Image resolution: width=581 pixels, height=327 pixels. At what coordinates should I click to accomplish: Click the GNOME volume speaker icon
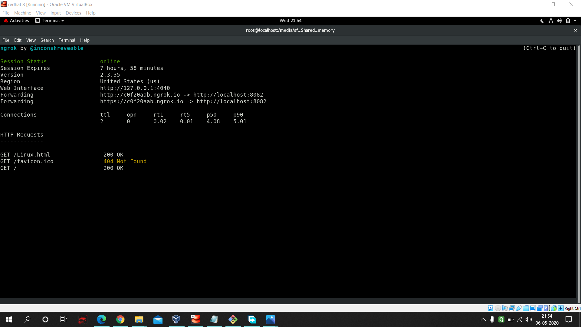[559, 21]
